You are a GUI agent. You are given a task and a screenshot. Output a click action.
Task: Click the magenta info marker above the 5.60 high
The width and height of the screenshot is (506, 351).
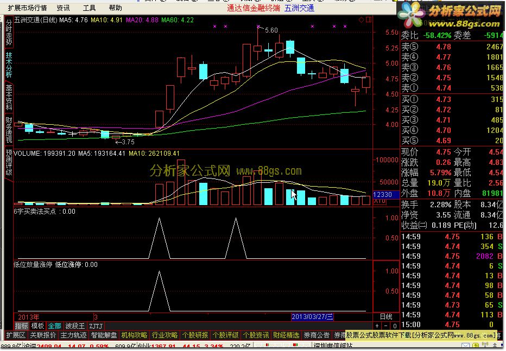point(258,26)
